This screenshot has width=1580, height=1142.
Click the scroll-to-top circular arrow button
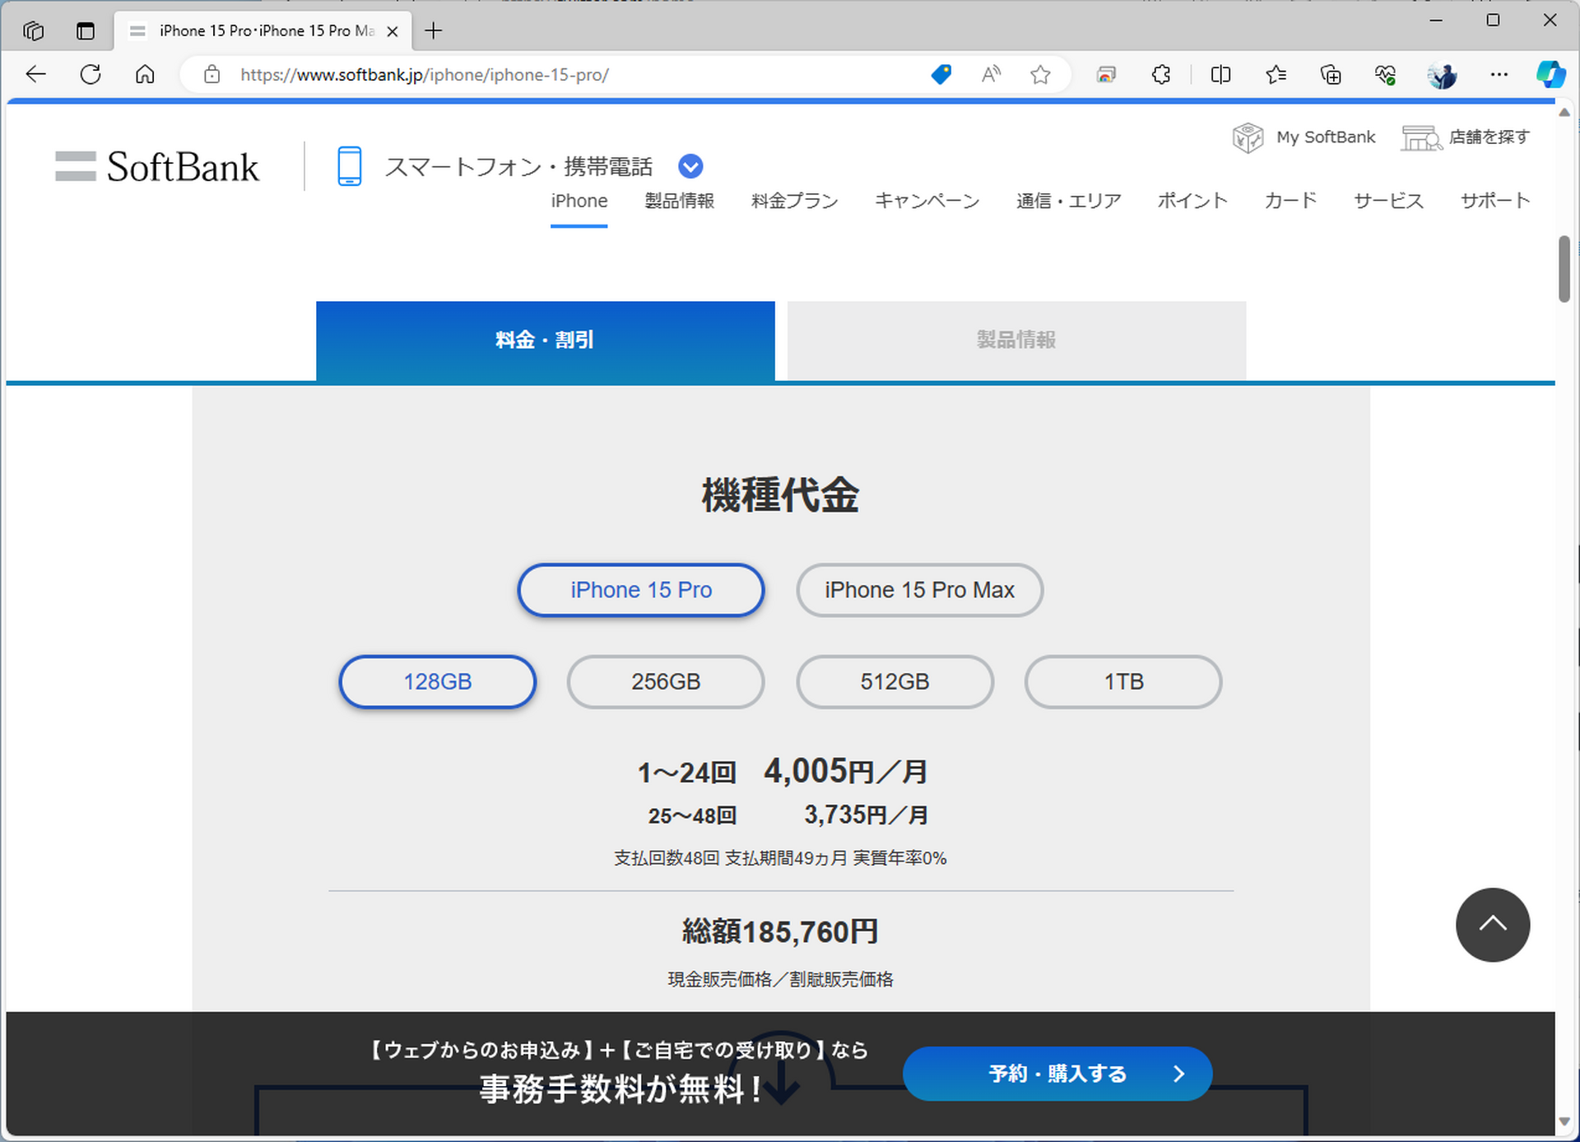pyautogui.click(x=1493, y=925)
